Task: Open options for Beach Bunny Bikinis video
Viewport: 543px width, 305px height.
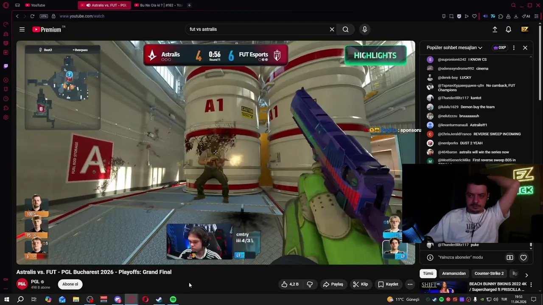Action: pyautogui.click(x=531, y=285)
